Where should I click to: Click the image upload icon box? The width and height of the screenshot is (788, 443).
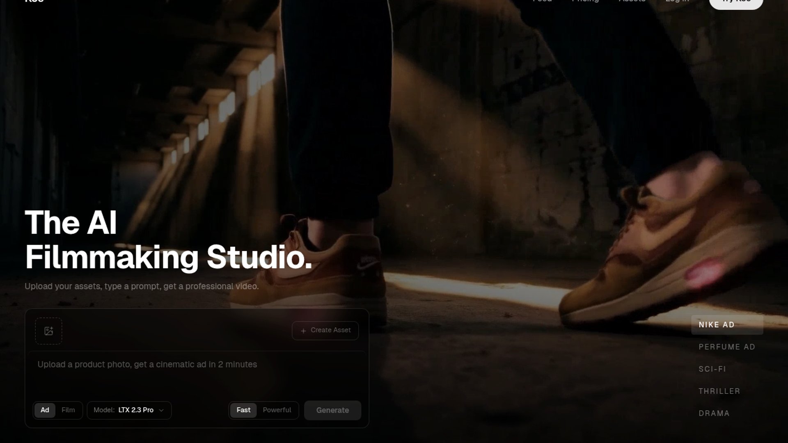pos(48,331)
